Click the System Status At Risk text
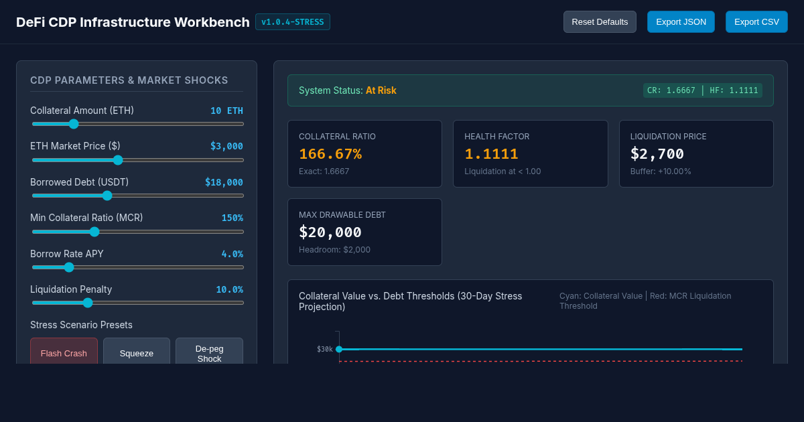The width and height of the screenshot is (804, 422). (x=348, y=90)
